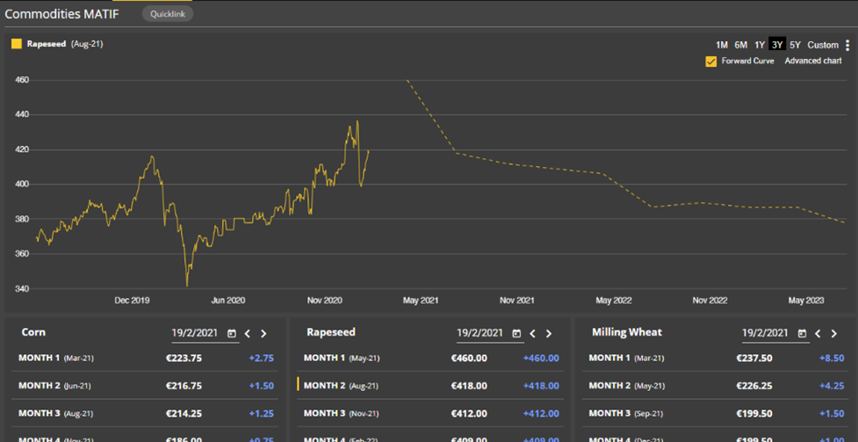
Task: Click the Commodities MATIF heading
Action: coord(61,14)
